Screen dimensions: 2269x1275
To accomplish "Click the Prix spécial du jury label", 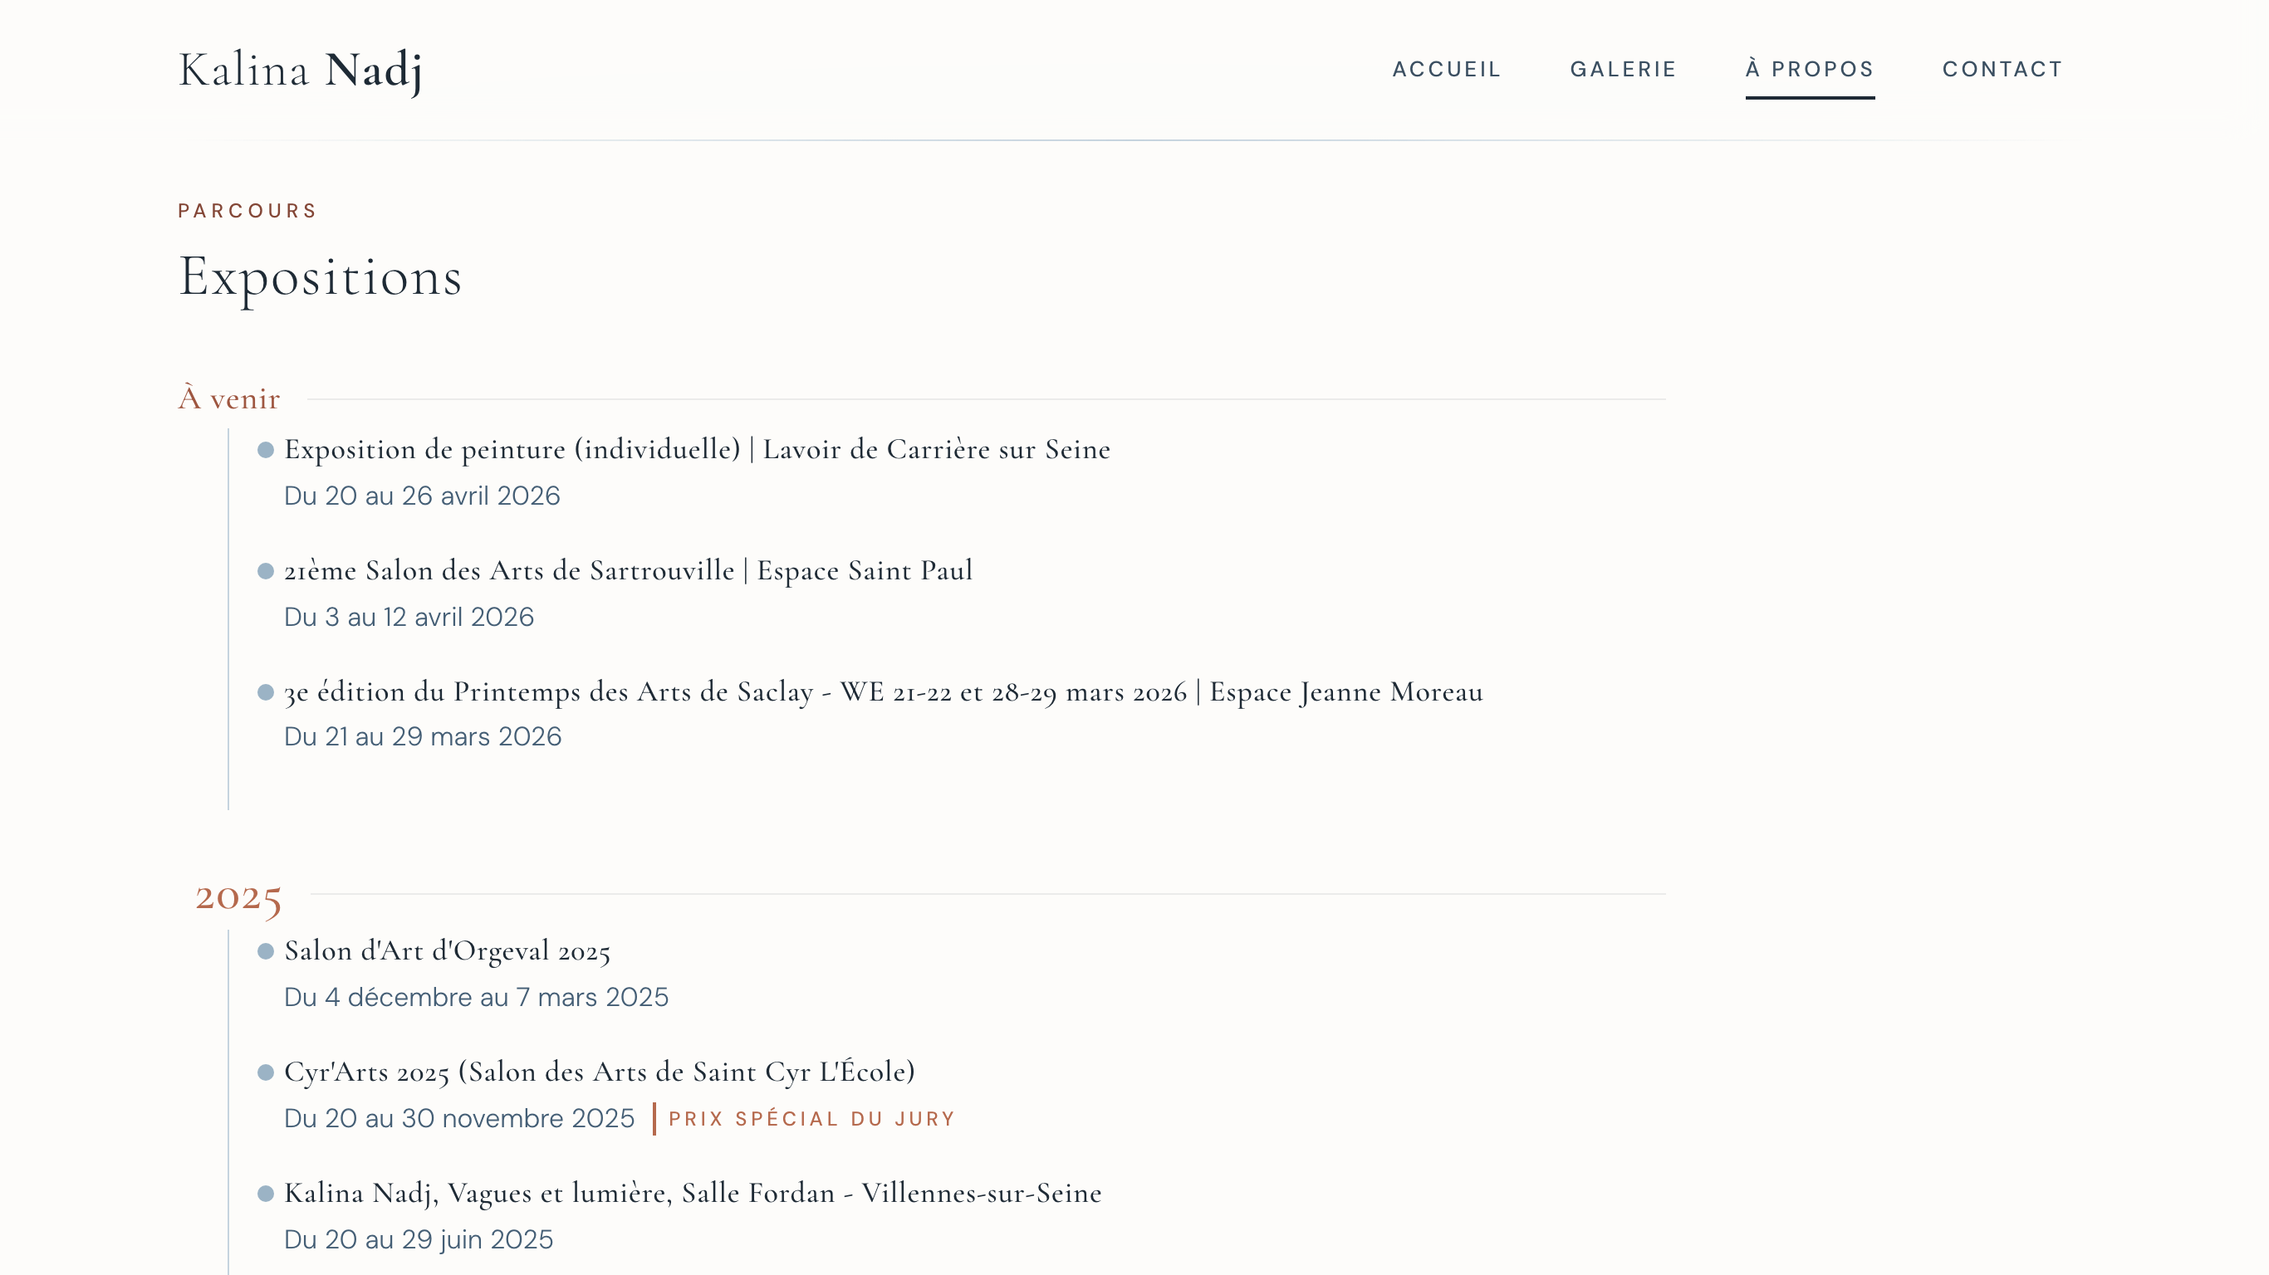I will point(811,1119).
